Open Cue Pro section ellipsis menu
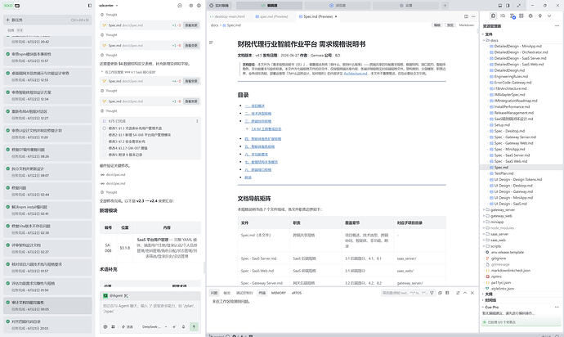The height and width of the screenshot is (337, 564). 557,307
